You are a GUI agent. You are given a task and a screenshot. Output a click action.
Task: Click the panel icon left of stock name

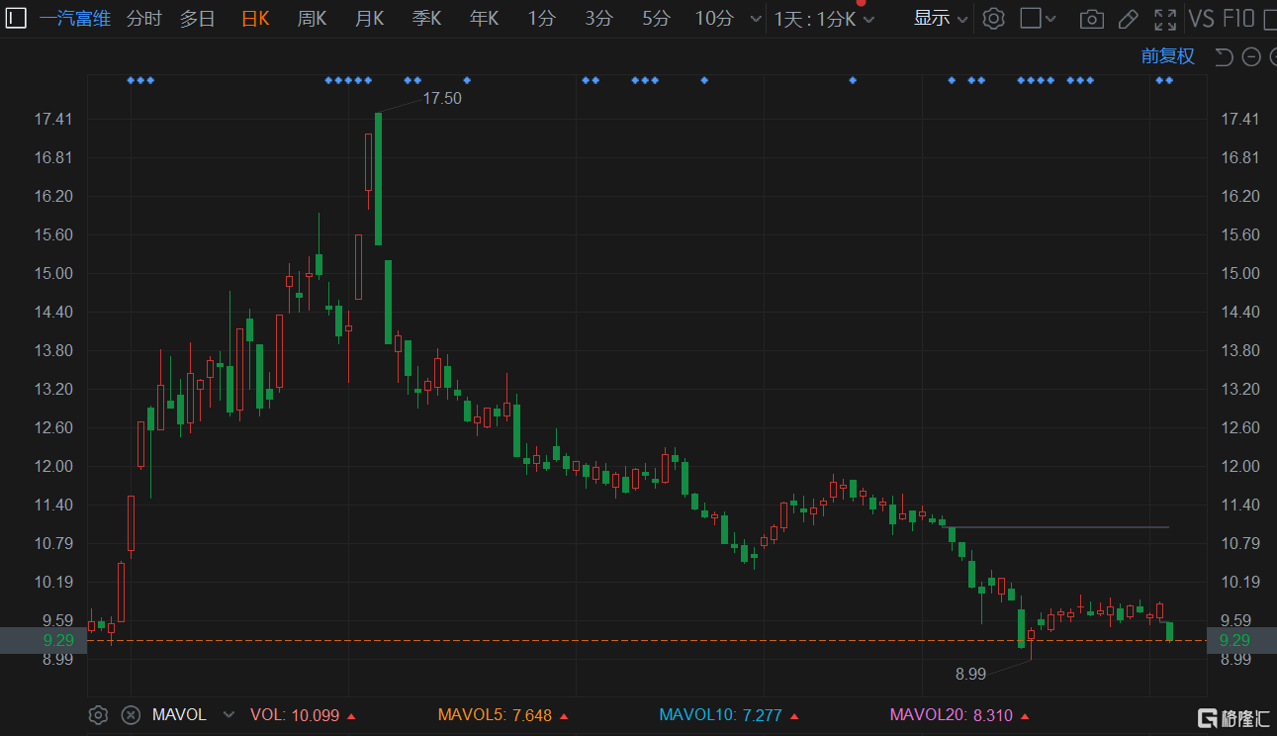(16, 18)
